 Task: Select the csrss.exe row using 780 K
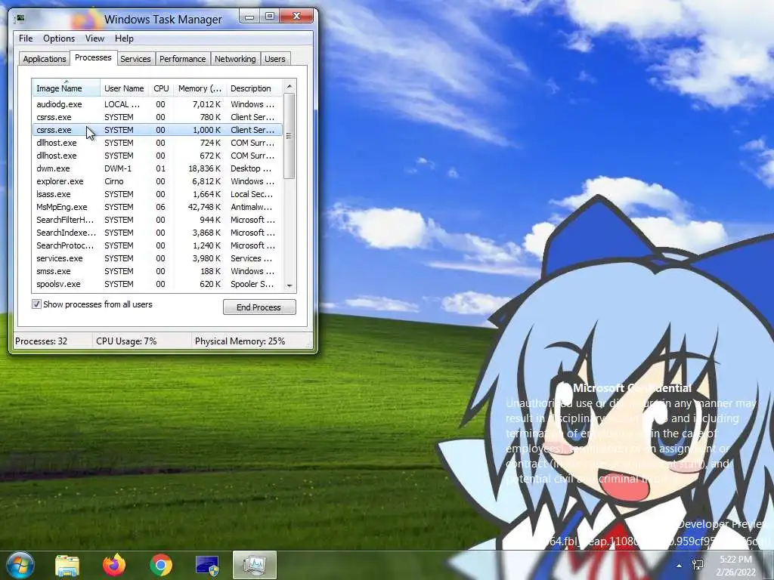157,117
